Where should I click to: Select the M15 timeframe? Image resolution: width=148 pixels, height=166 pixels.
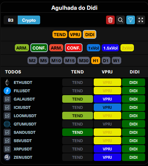(x=70, y=60)
